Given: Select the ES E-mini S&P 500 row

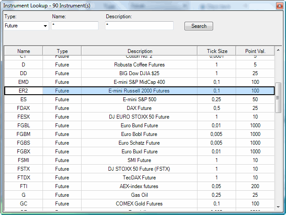Looking at the screenshot, I should click(139, 99).
